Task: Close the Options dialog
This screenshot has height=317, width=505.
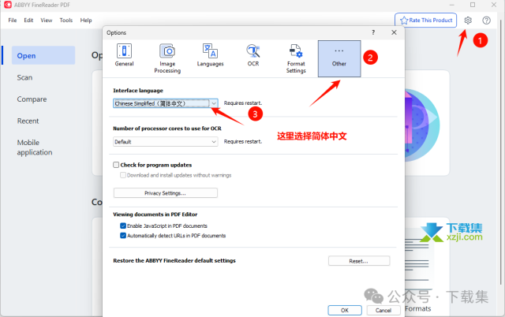Action: pos(394,32)
